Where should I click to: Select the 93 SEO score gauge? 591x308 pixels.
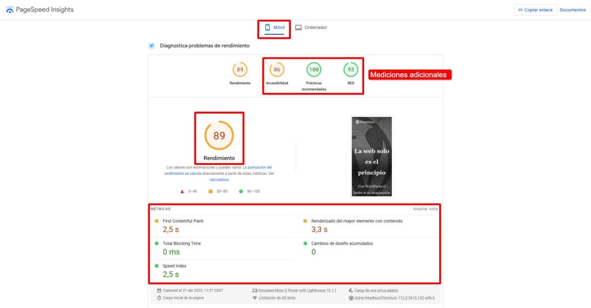pos(350,70)
